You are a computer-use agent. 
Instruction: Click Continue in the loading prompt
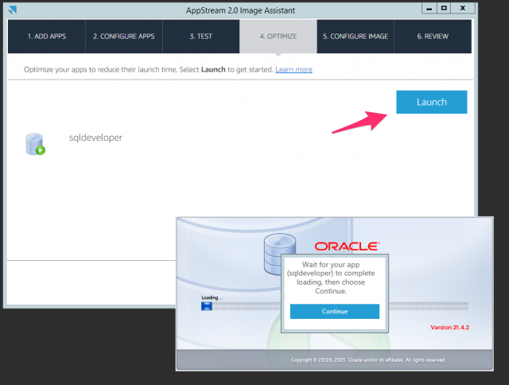point(335,311)
